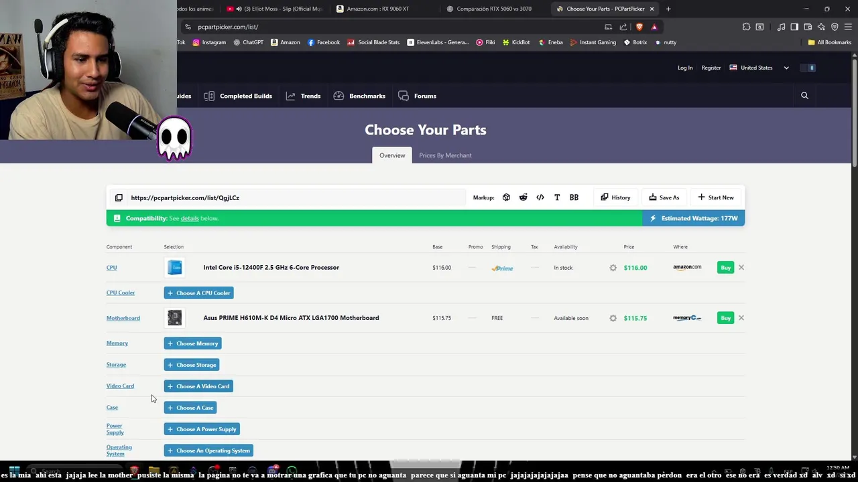The image size is (858, 482).
Task: Switch to Prices By Merchant tab
Action: (x=445, y=155)
